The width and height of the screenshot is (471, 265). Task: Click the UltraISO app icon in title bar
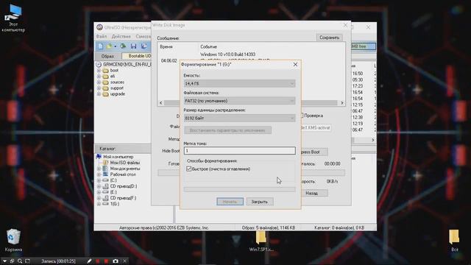point(100,27)
